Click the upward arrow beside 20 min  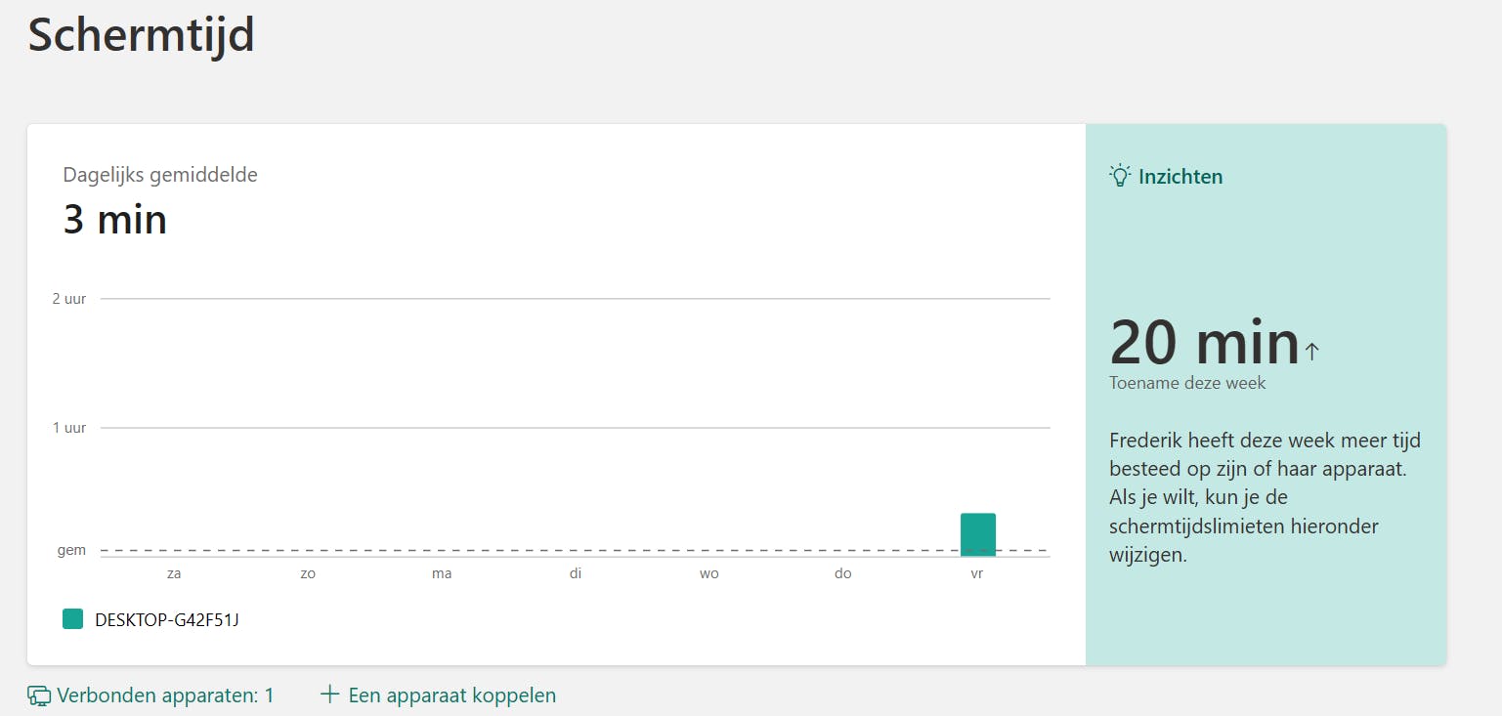[1311, 352]
